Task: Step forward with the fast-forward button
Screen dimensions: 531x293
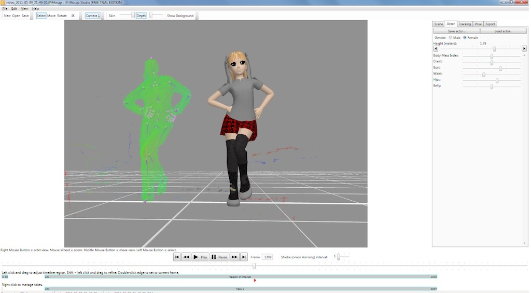Action: click(x=234, y=257)
